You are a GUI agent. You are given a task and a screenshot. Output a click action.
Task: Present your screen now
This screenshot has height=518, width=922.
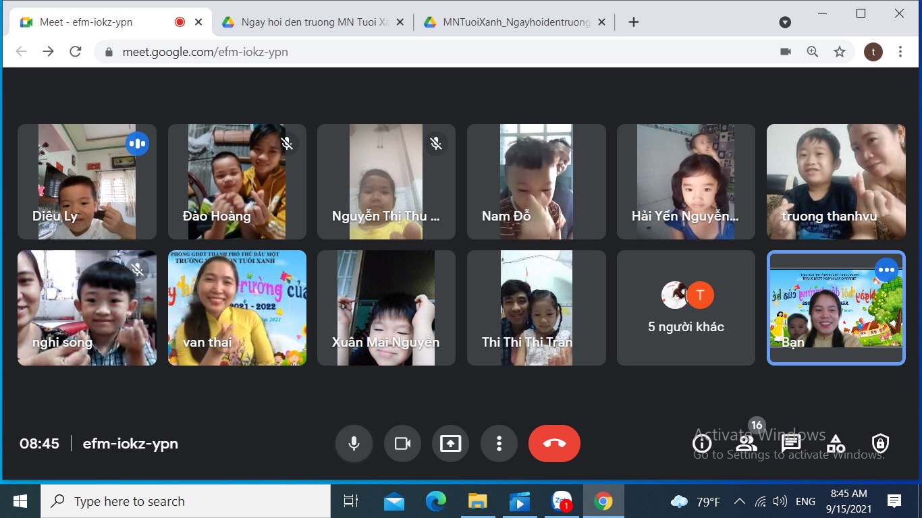coord(450,443)
